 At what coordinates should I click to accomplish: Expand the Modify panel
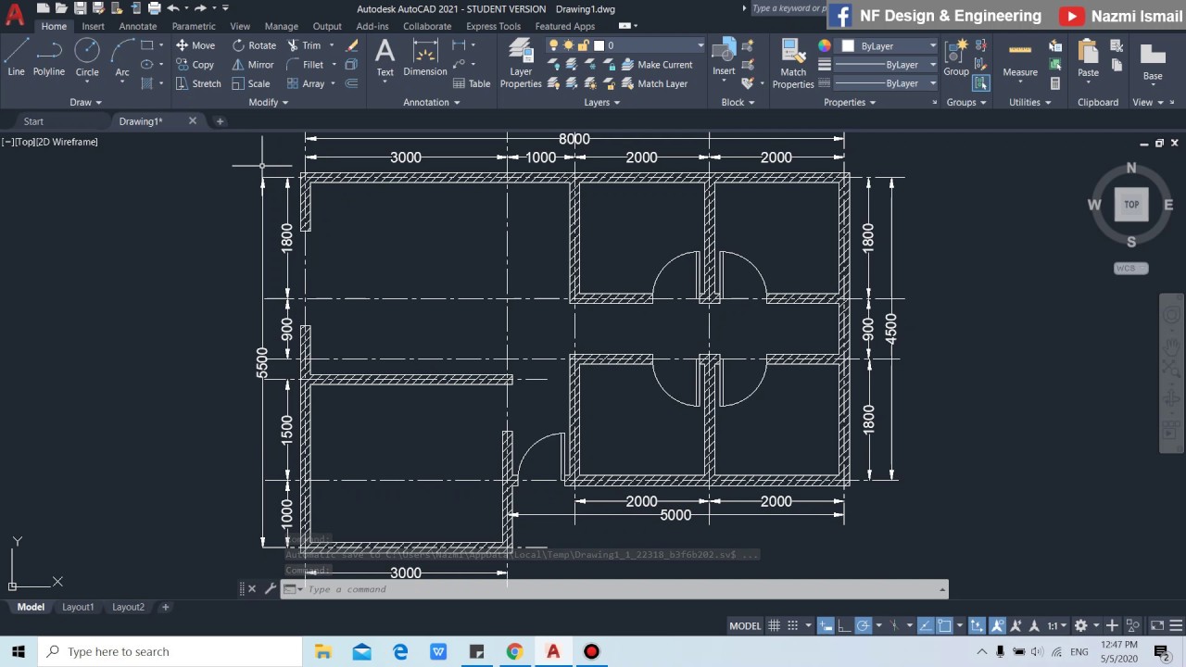tap(269, 102)
